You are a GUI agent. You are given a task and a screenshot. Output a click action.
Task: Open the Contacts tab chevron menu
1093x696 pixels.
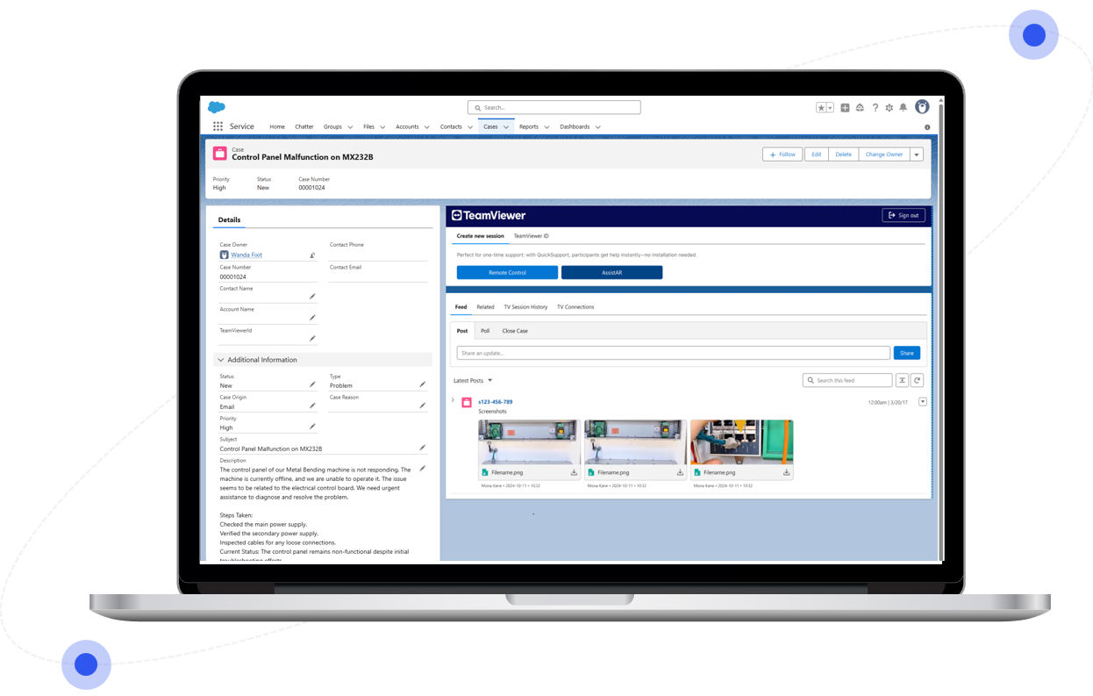(x=470, y=127)
